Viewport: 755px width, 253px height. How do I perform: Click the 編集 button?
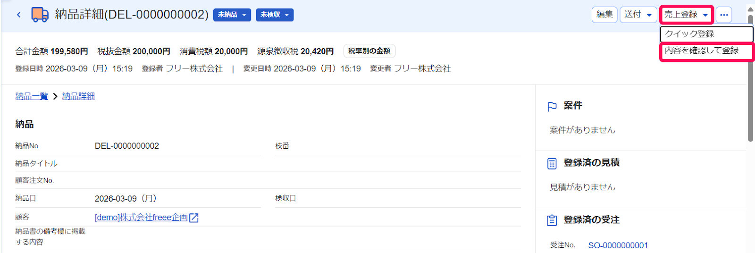604,15
